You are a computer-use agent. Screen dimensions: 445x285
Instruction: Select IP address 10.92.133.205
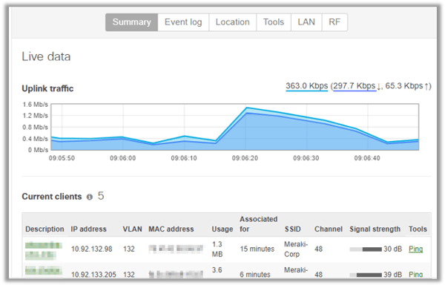[93, 275]
